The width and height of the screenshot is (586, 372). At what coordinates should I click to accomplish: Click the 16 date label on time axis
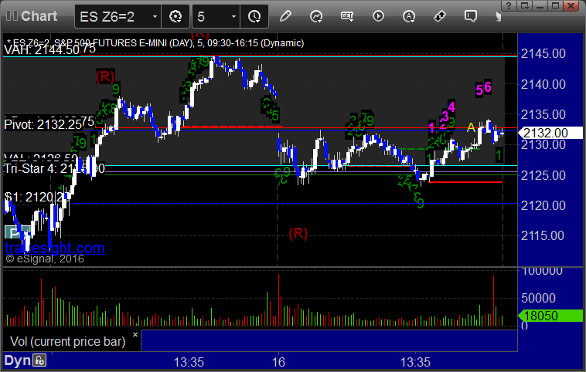[x=278, y=362]
